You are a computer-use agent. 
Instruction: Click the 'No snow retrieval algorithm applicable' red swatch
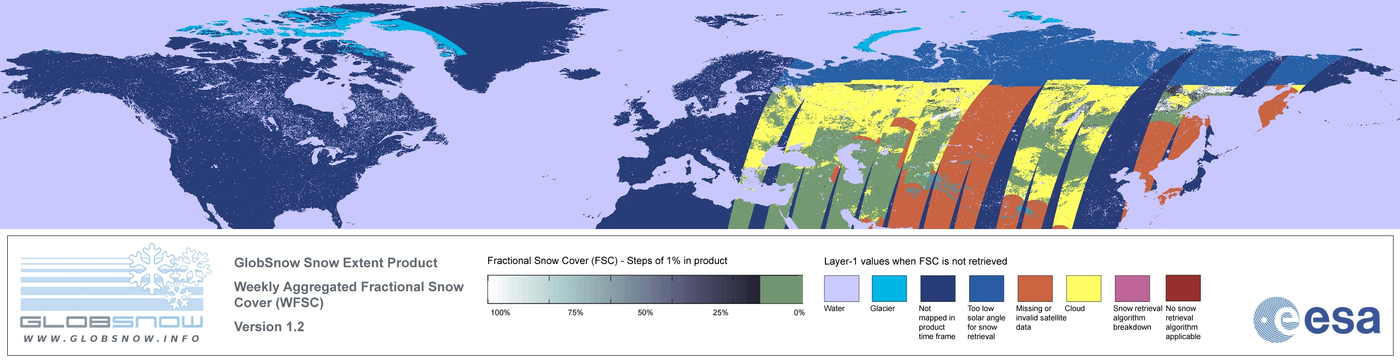tap(1183, 288)
